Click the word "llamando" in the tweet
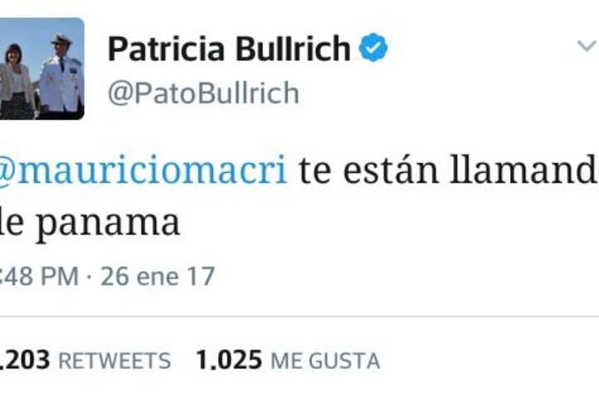The width and height of the screenshot is (599, 399). click(524, 169)
